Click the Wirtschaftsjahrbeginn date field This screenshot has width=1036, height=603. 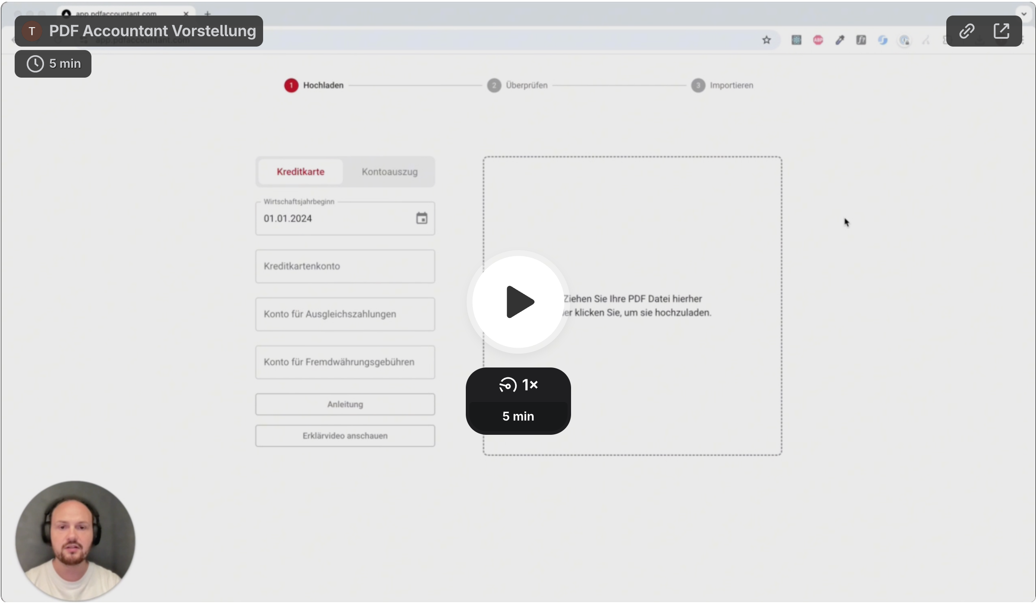345,218
